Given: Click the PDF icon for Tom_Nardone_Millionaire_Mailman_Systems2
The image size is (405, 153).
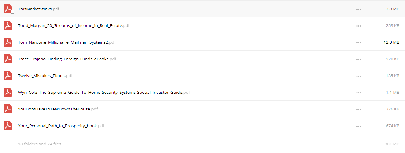Looking at the screenshot, I should click(x=8, y=42).
